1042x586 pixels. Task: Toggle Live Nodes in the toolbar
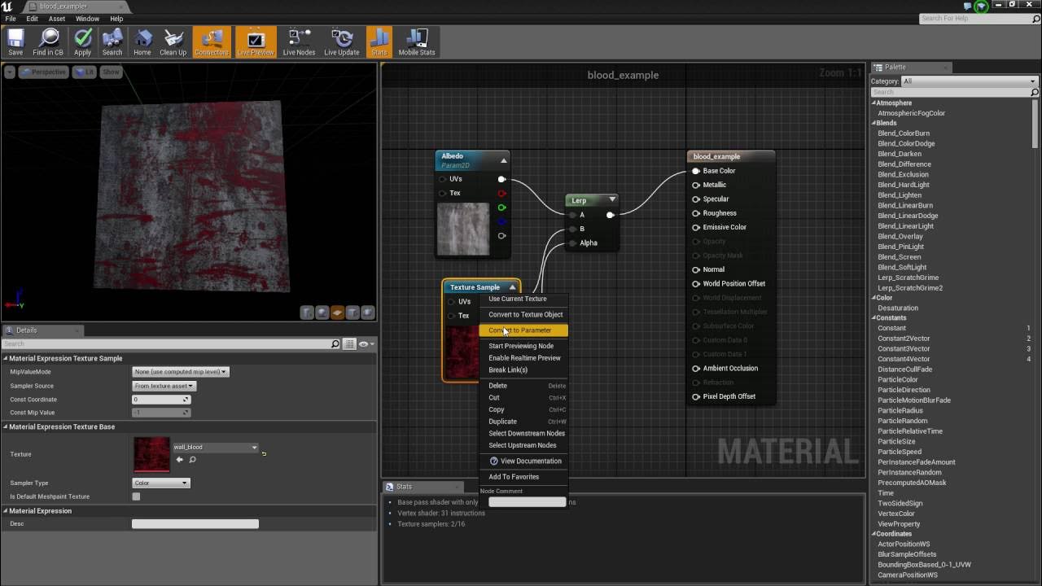tap(299, 42)
